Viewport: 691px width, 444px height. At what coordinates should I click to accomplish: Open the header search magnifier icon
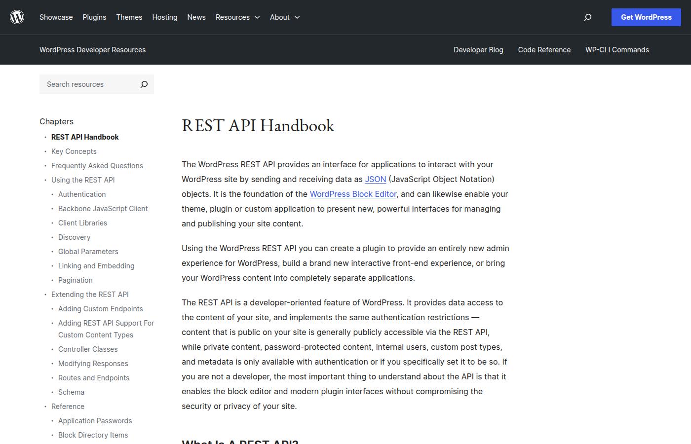(x=588, y=17)
